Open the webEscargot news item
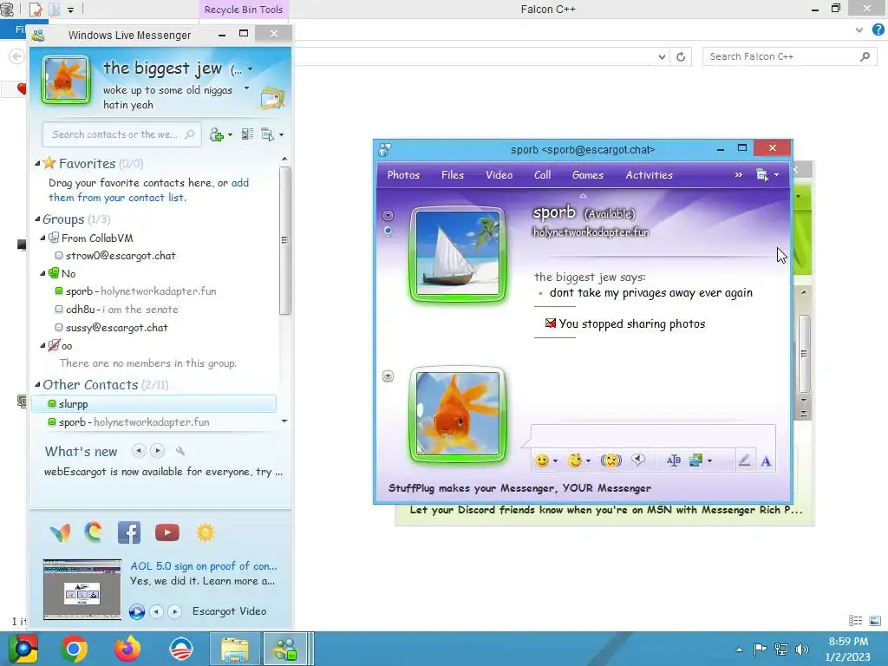Screen dimensions: 888x666 point(163,472)
